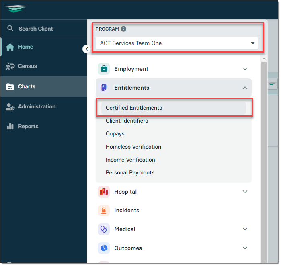Open Certified Entitlements
281x266 pixels.
[174, 108]
